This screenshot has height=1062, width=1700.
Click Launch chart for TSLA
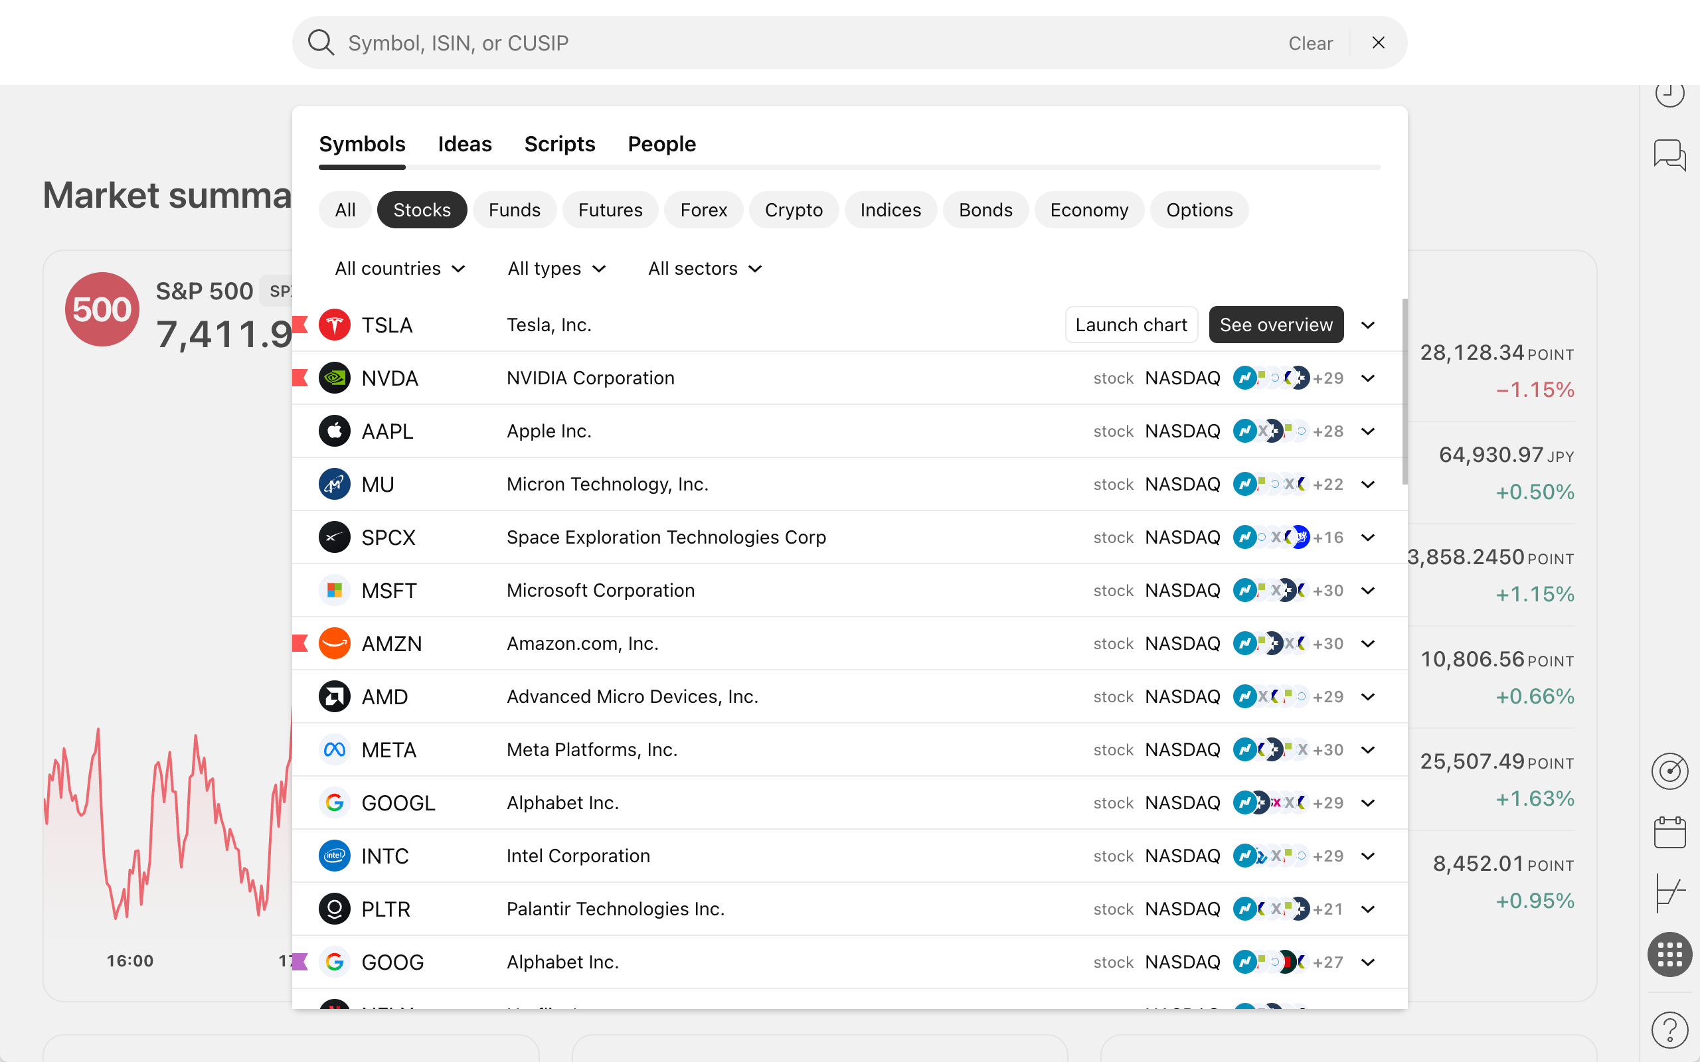[x=1131, y=325]
